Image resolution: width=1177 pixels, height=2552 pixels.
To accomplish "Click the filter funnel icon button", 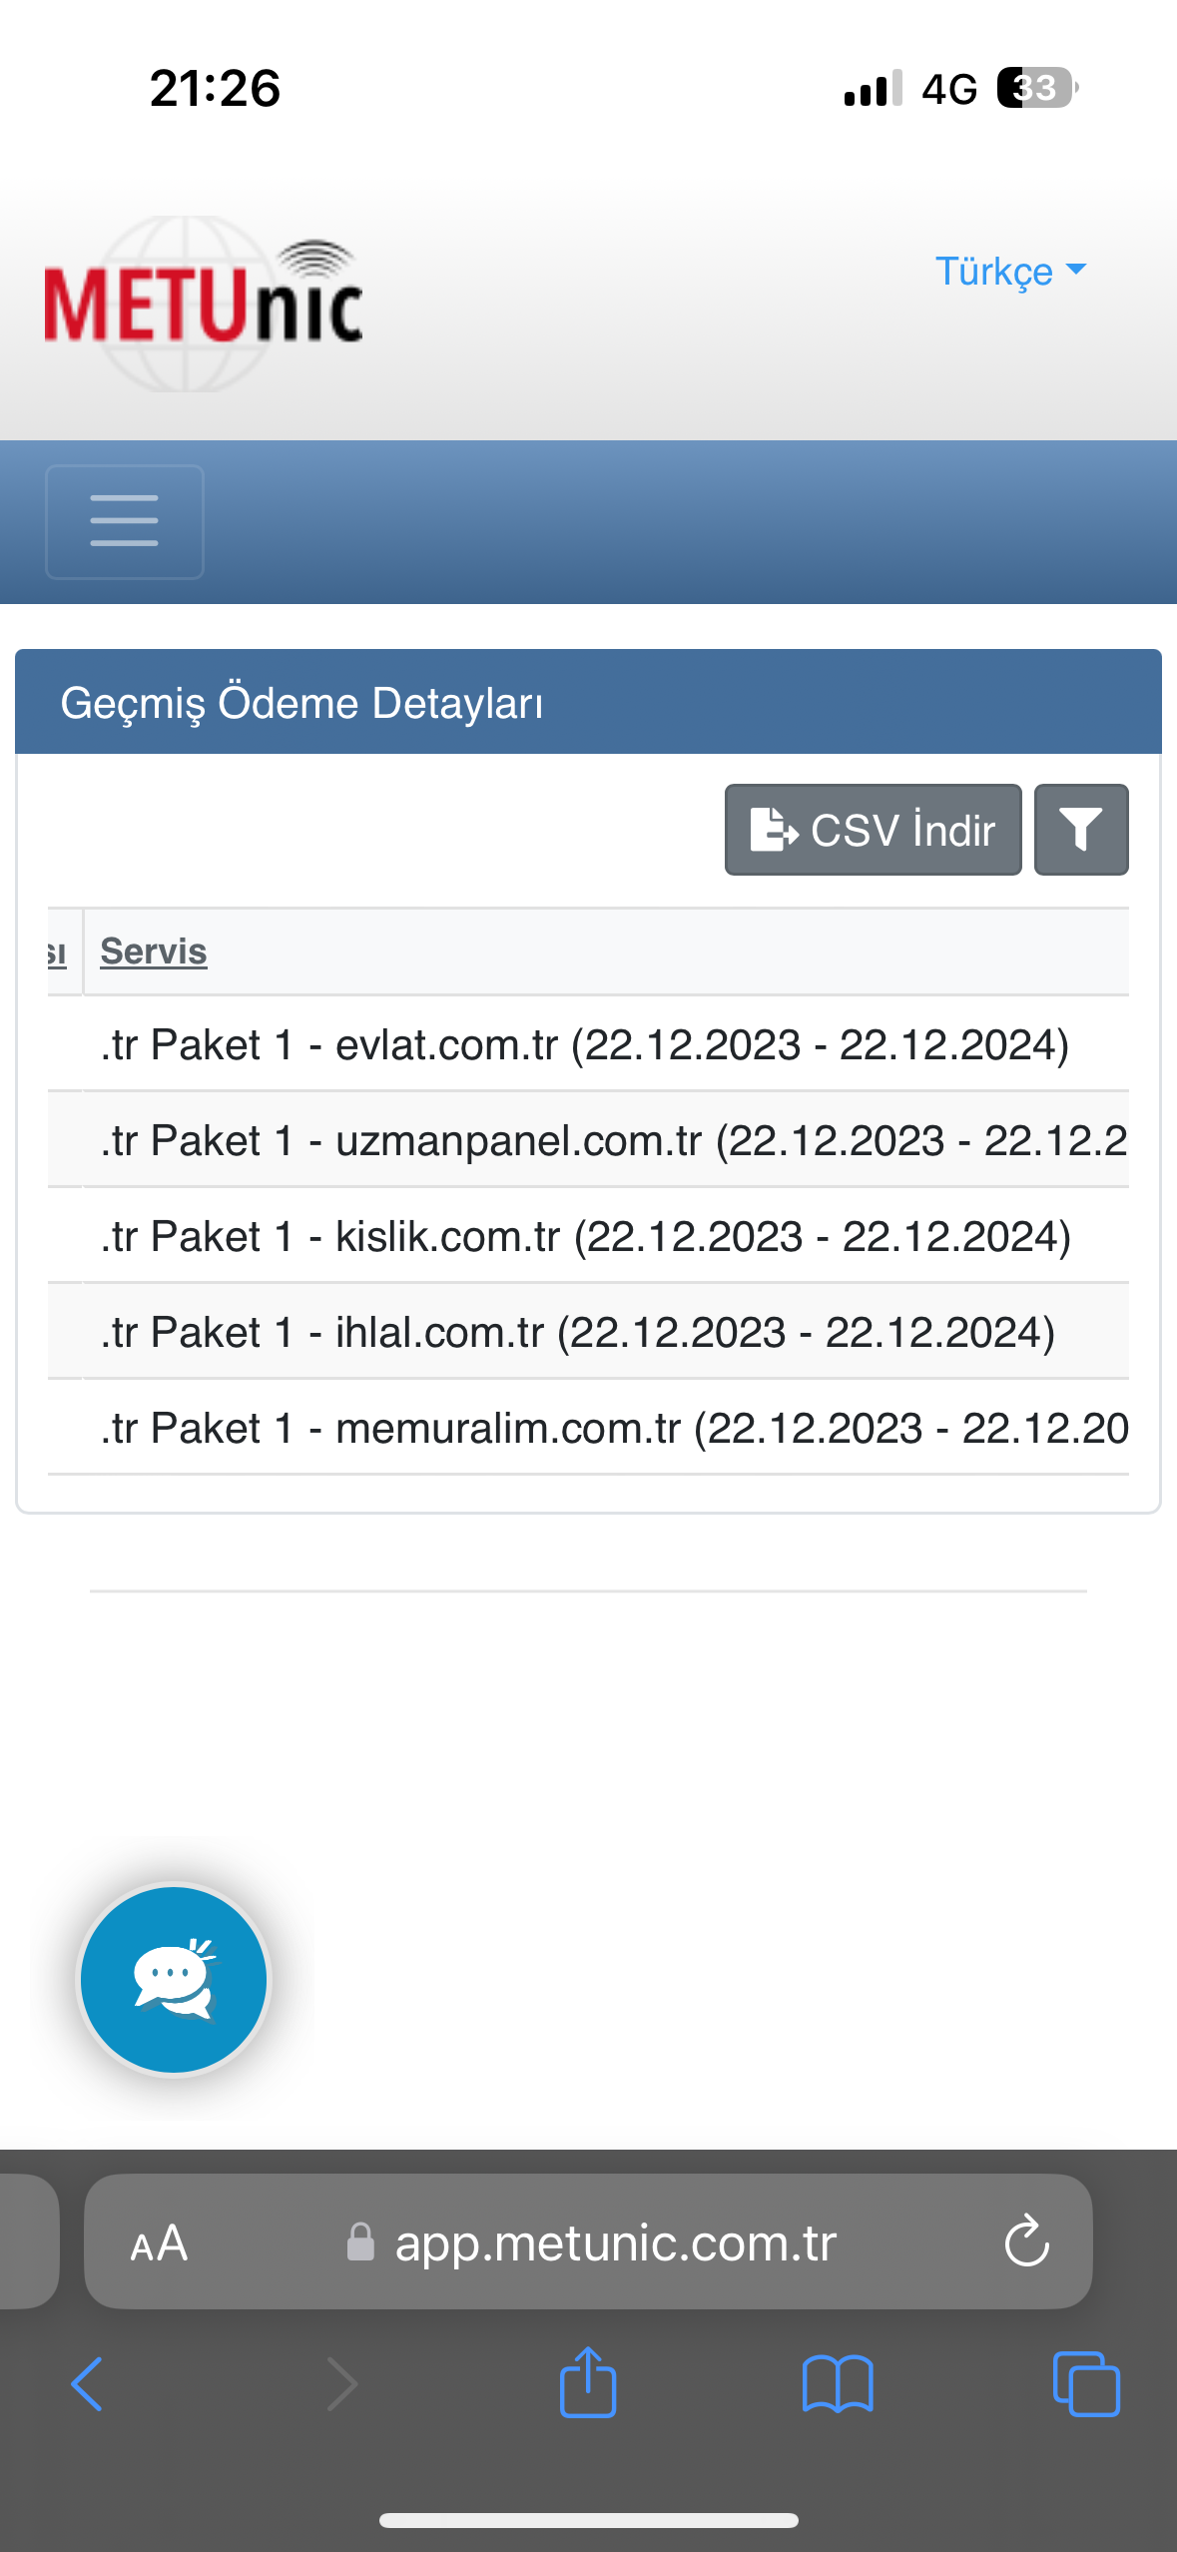I will coord(1081,830).
